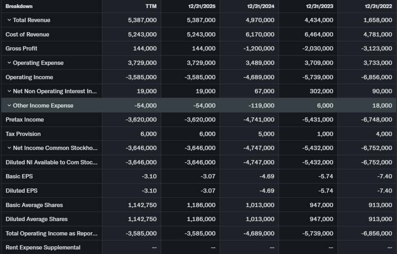Choose the 12/31/2023 column header

[x=320, y=6]
